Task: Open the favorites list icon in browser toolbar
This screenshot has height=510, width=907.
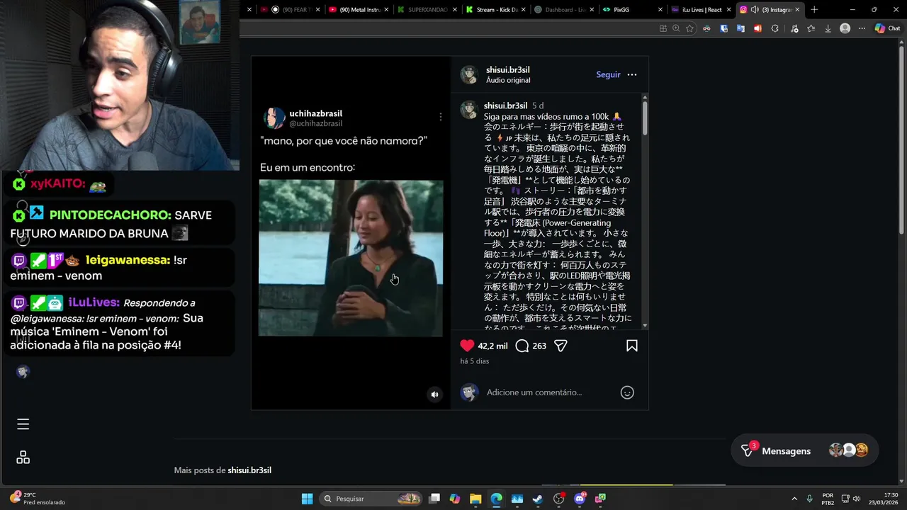Action: [811, 28]
